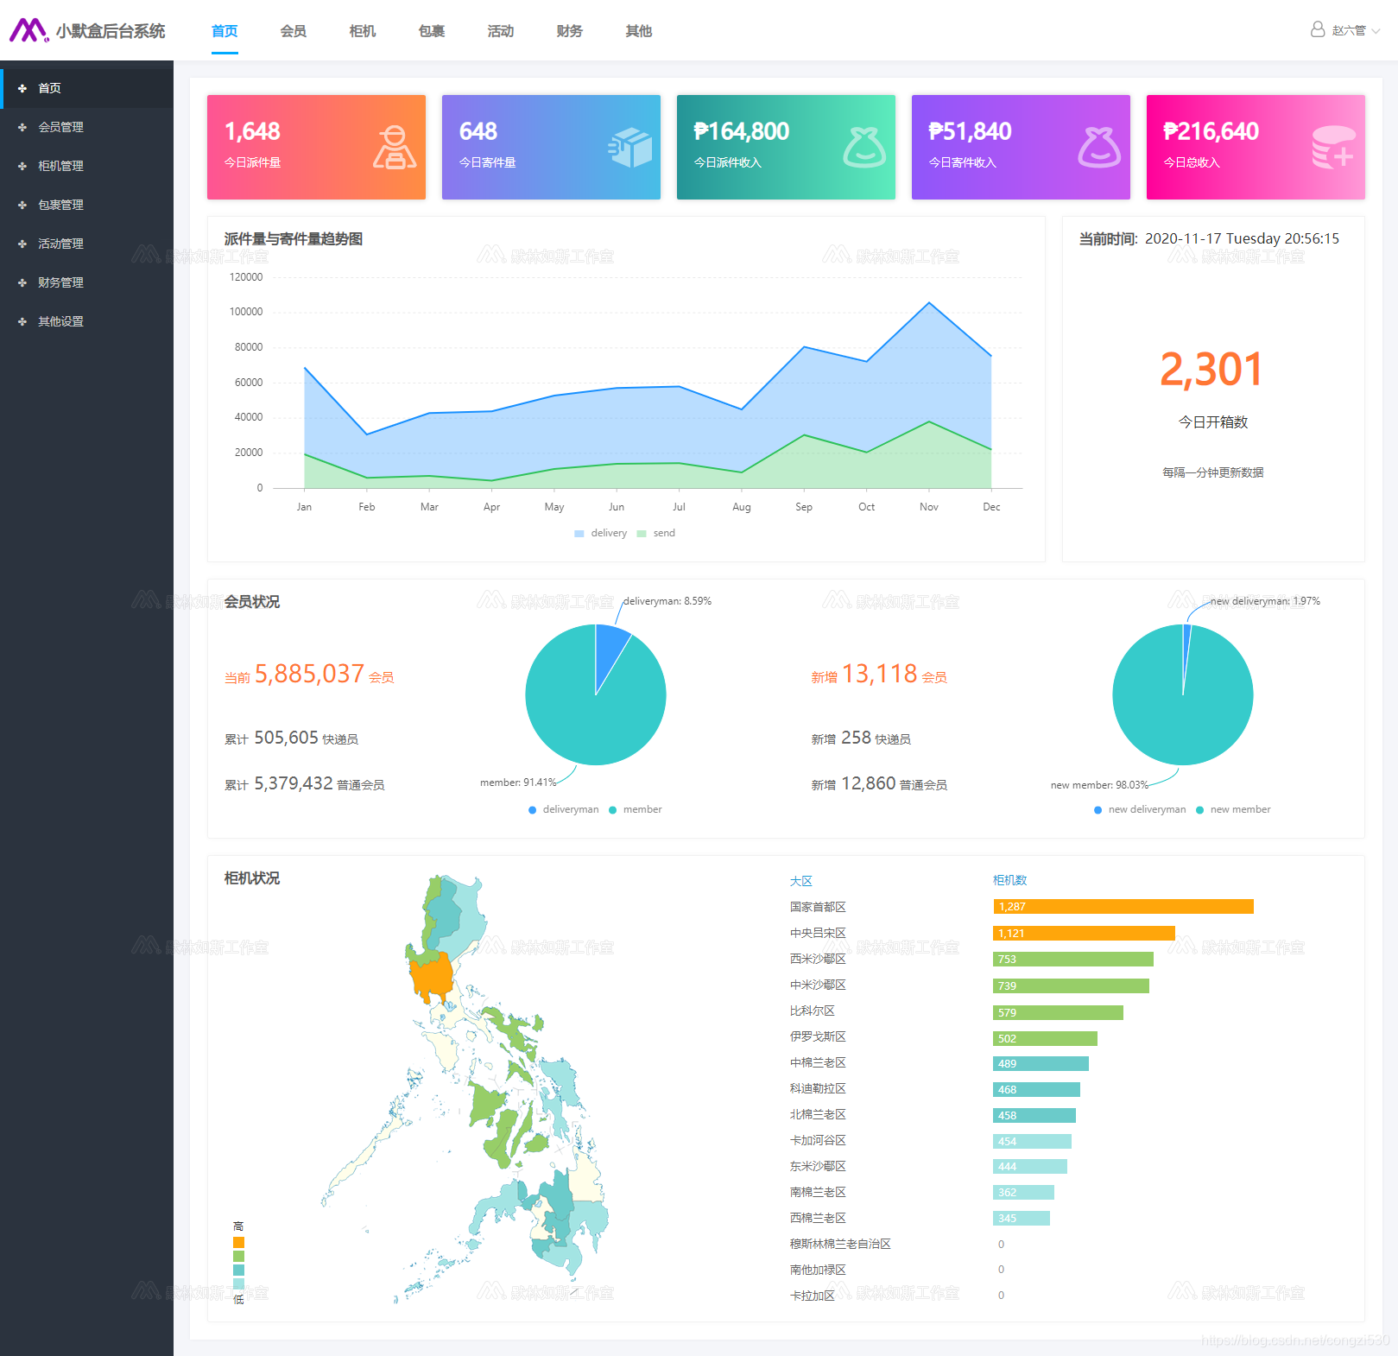Toggle the send legend in trend chart
1398x1356 pixels.
[x=656, y=533]
